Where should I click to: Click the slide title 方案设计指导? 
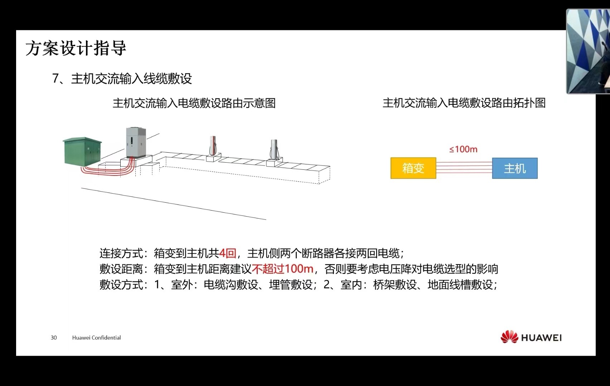click(x=76, y=48)
